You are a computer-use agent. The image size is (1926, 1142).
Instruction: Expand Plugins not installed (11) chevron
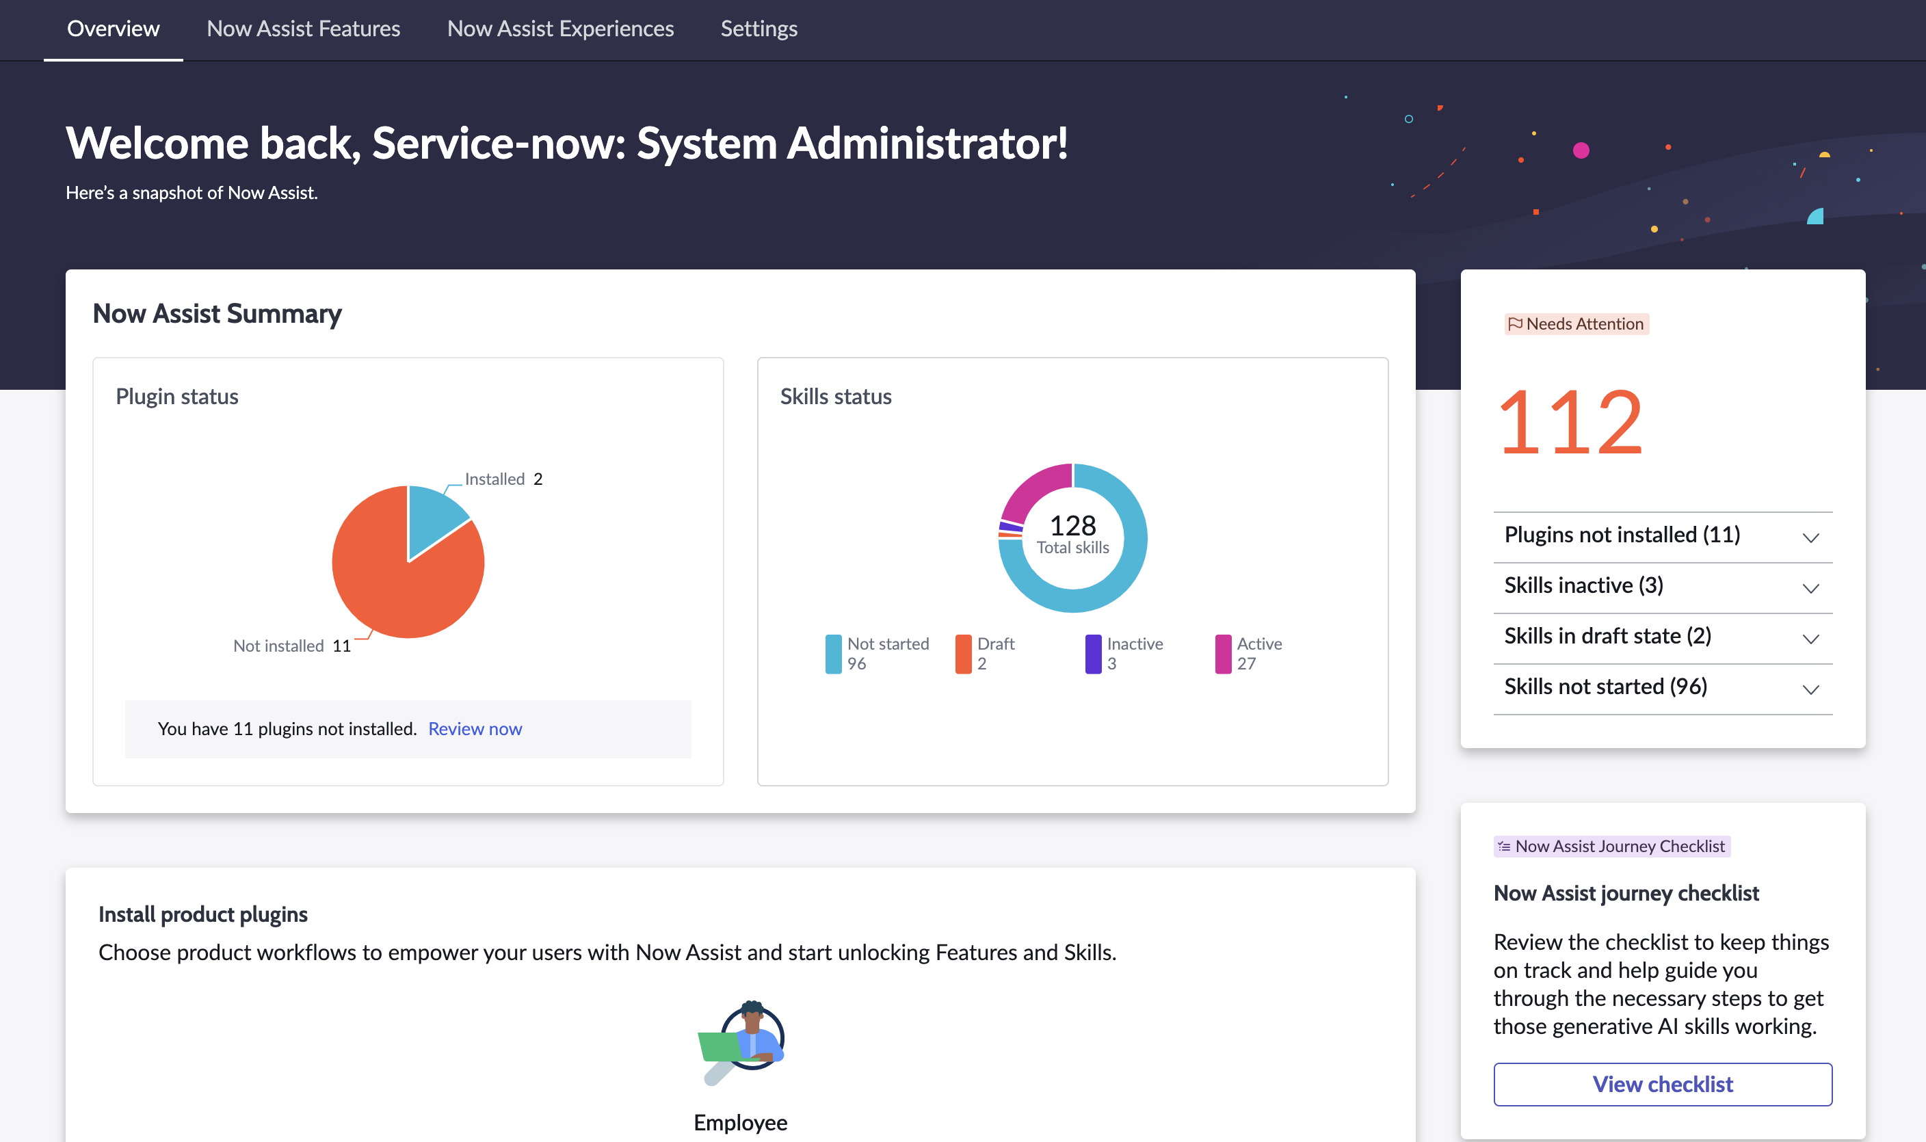(x=1810, y=538)
